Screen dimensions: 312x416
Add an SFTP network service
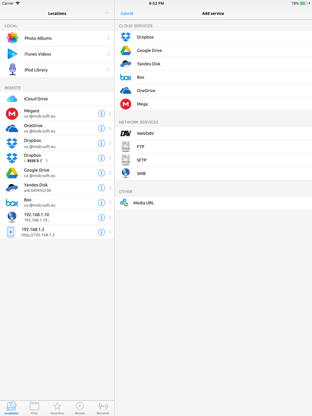click(x=213, y=160)
